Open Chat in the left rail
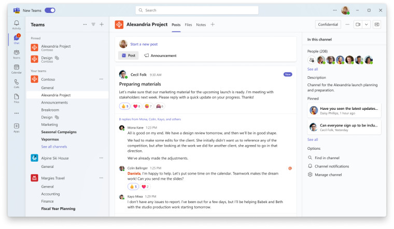Screen dimensions: 394x229 [x=17, y=39]
